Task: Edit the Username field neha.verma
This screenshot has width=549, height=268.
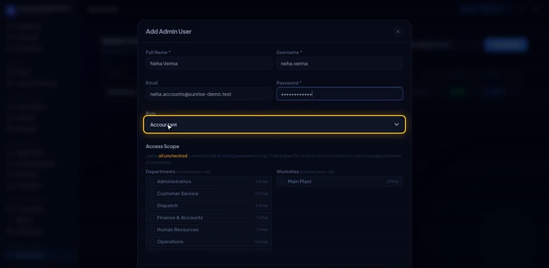Action: [339, 64]
